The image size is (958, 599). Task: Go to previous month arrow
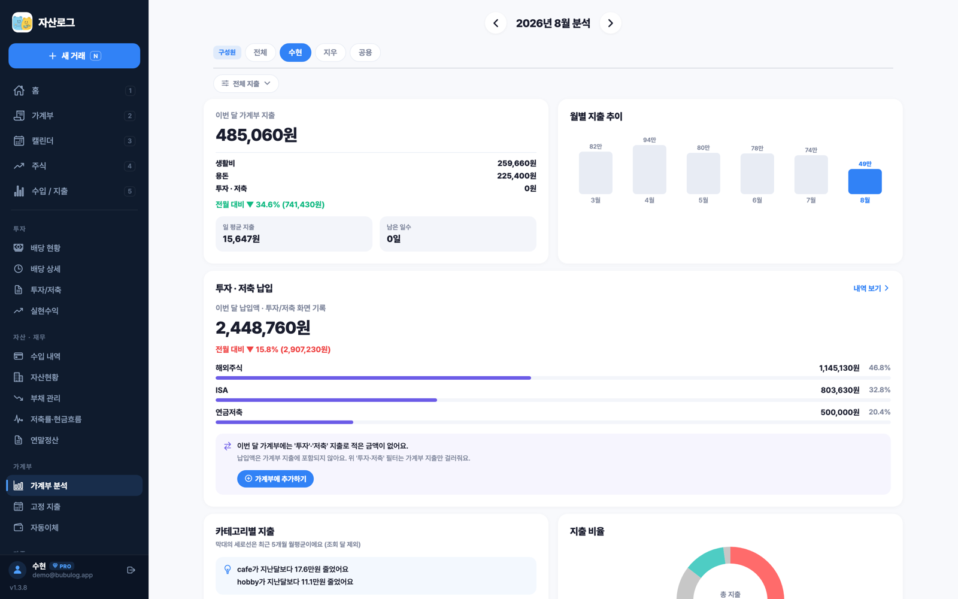pyautogui.click(x=496, y=23)
